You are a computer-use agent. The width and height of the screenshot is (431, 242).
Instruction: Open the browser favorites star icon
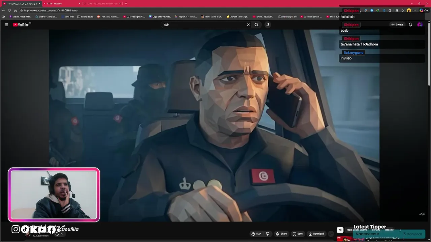403,10
